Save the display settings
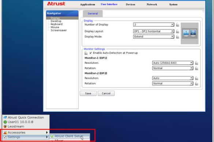 (x=88, y=93)
